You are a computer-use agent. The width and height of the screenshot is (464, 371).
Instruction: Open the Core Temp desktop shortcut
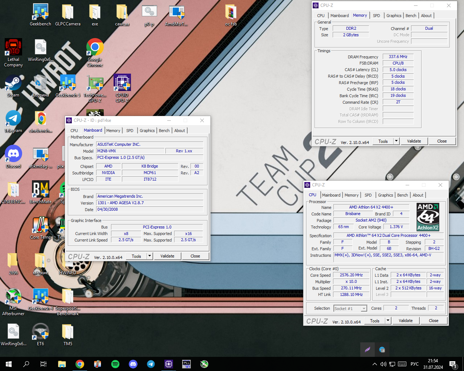click(41, 228)
